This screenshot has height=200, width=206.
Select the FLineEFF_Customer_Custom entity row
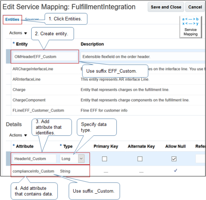click(106, 110)
